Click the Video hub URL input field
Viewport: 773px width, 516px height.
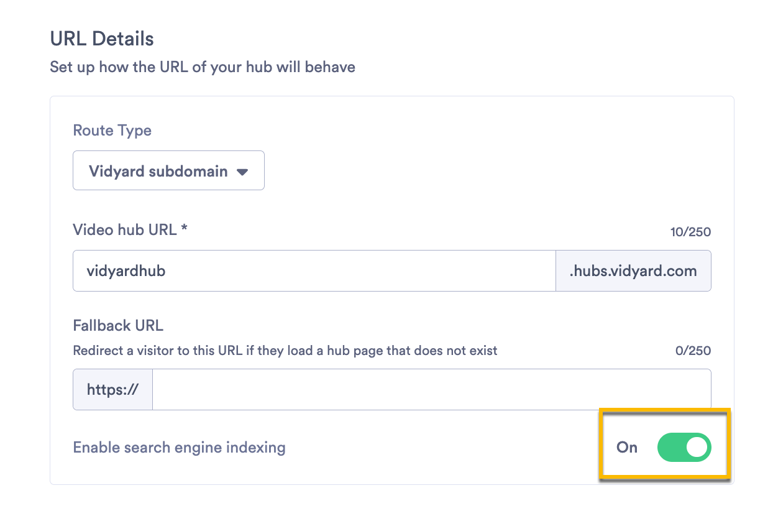point(314,271)
